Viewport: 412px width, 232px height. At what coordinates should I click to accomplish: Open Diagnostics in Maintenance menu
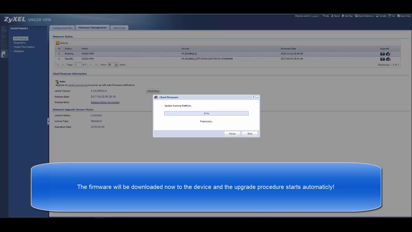pos(20,43)
